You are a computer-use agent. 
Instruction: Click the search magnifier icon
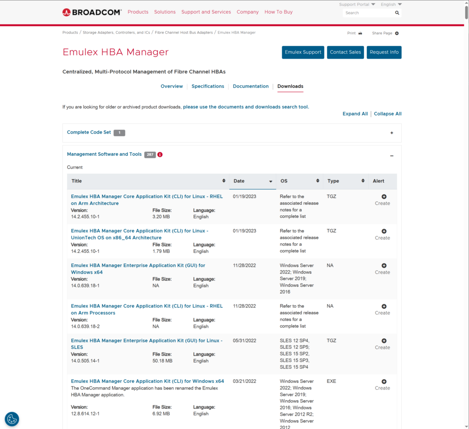point(397,13)
